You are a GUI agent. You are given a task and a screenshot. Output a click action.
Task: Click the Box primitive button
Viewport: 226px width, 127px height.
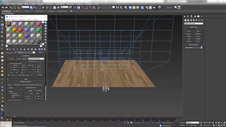coord(189,31)
